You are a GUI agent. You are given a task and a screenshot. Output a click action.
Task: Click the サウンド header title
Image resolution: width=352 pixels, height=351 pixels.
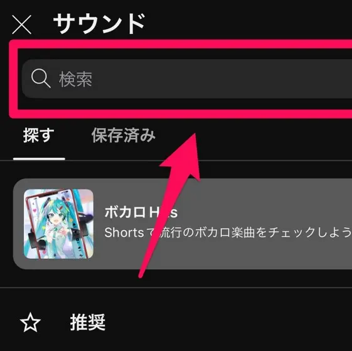coord(99,24)
